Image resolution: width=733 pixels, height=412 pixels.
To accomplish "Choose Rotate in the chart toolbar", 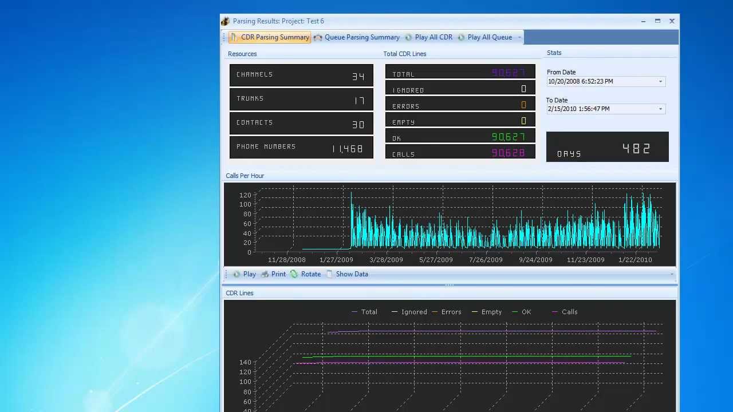I will pyautogui.click(x=305, y=274).
